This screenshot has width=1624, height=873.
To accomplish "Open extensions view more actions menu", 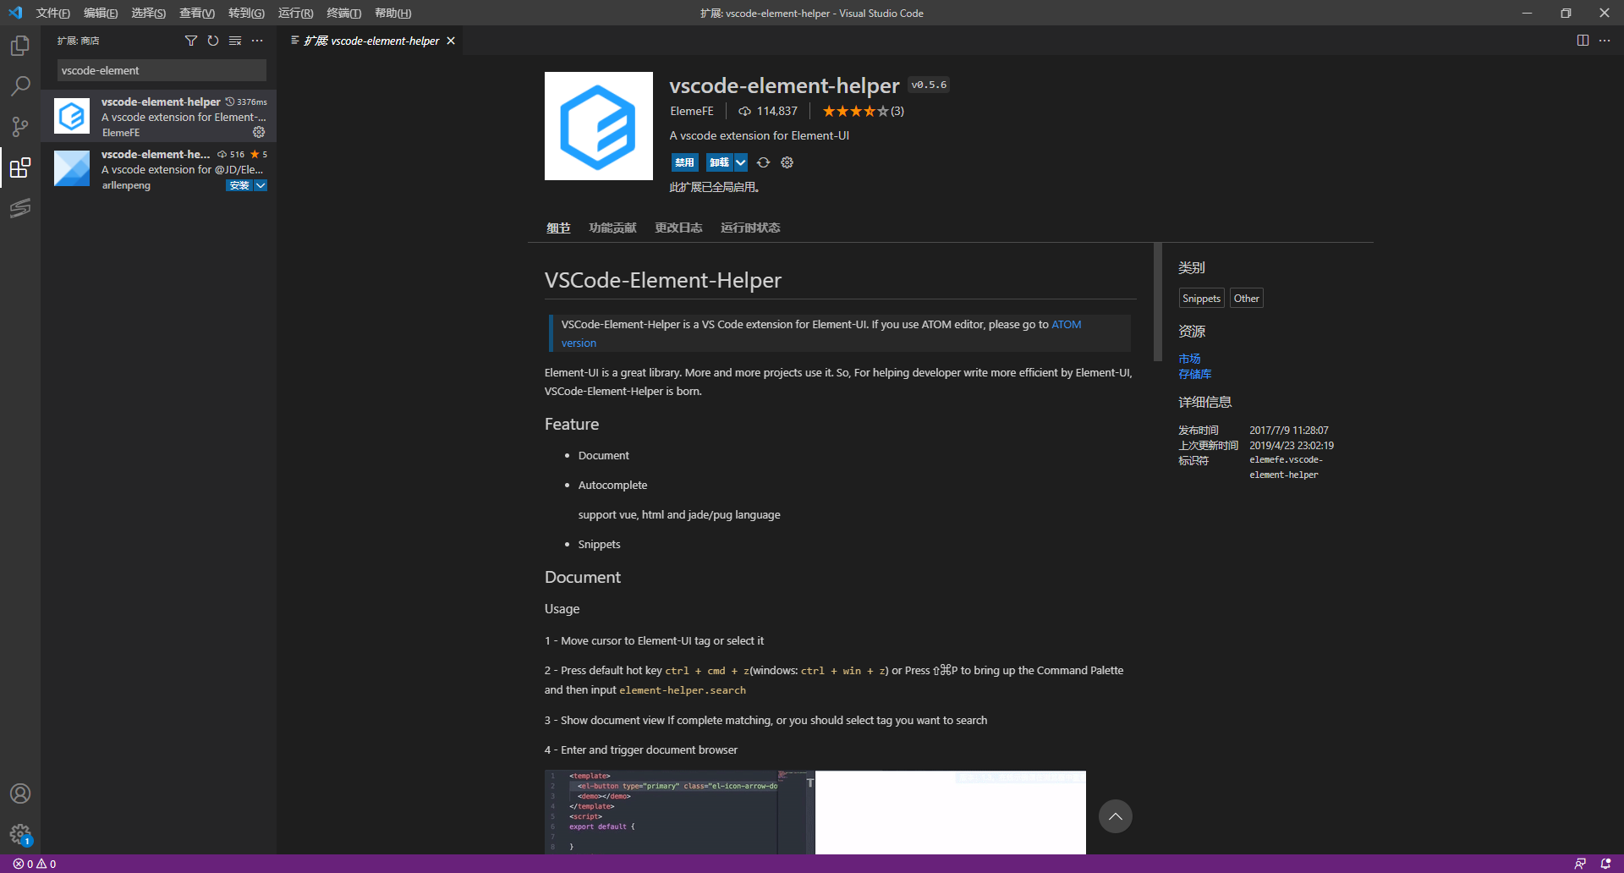I will [257, 41].
